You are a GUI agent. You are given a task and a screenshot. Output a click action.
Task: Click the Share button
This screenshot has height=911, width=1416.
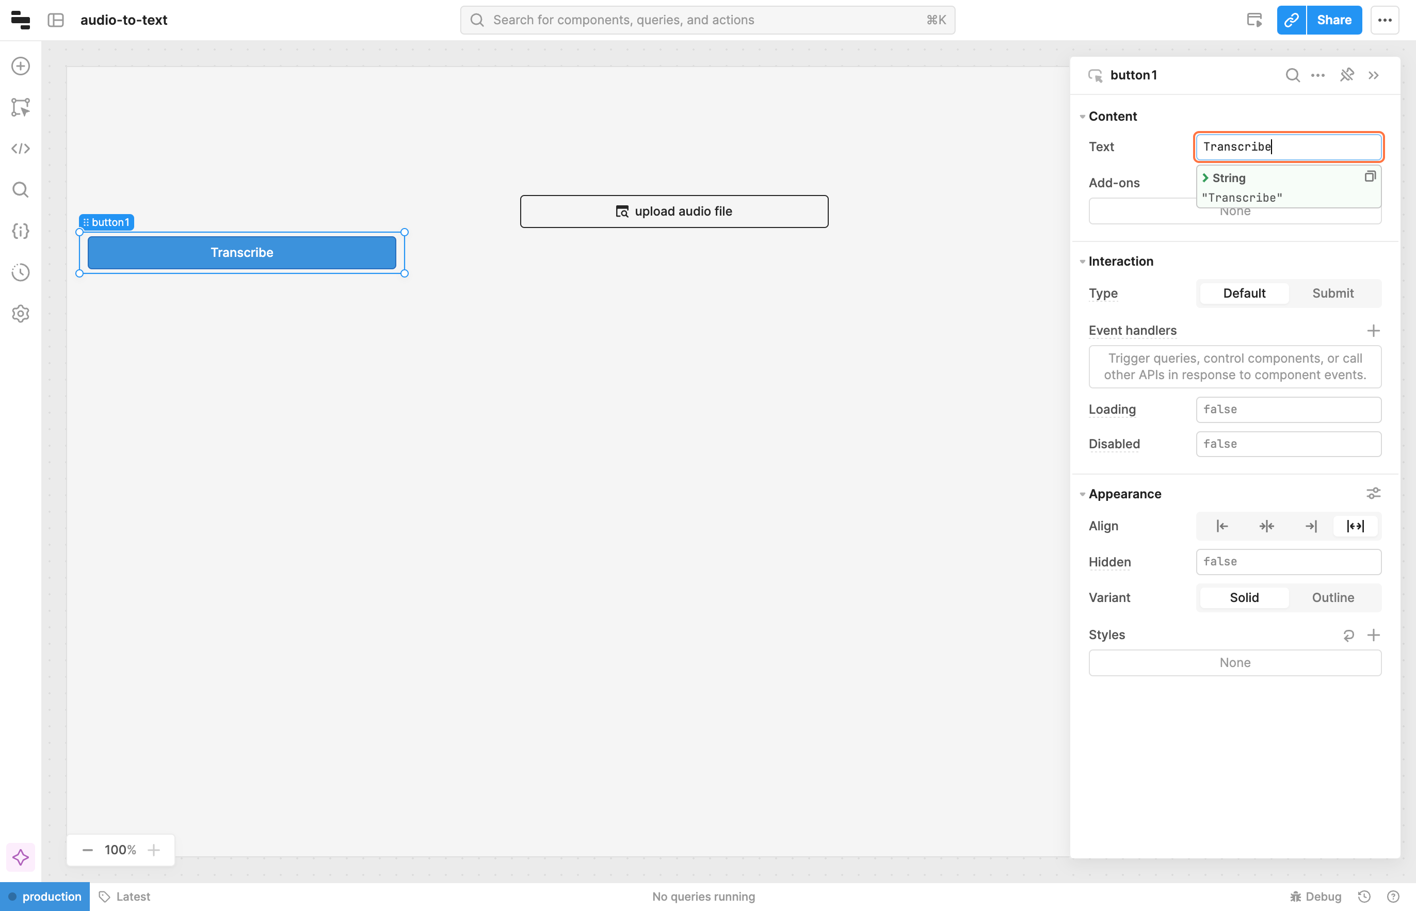click(x=1334, y=20)
